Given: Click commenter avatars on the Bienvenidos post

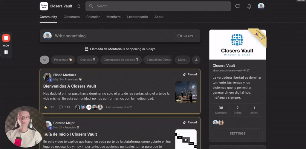Looking at the screenshot, I should 89,107.
